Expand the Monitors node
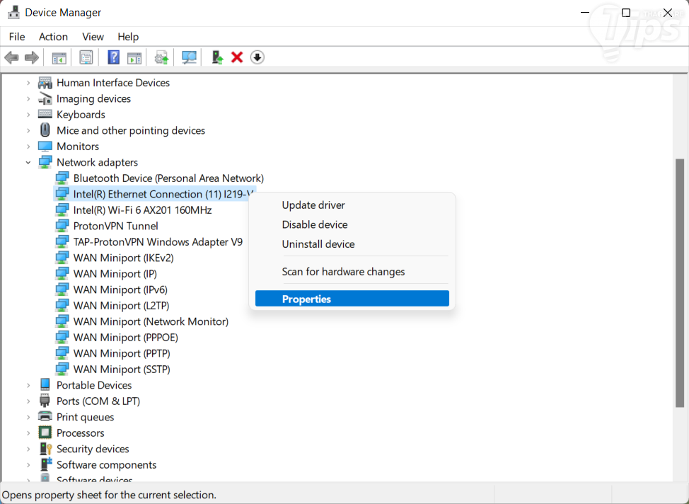Image resolution: width=689 pixels, height=504 pixels. coord(28,146)
